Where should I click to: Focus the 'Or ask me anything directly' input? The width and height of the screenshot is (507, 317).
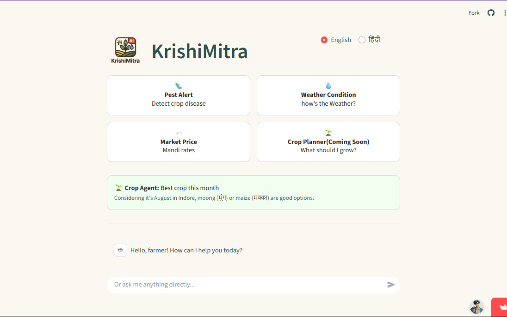point(245,285)
